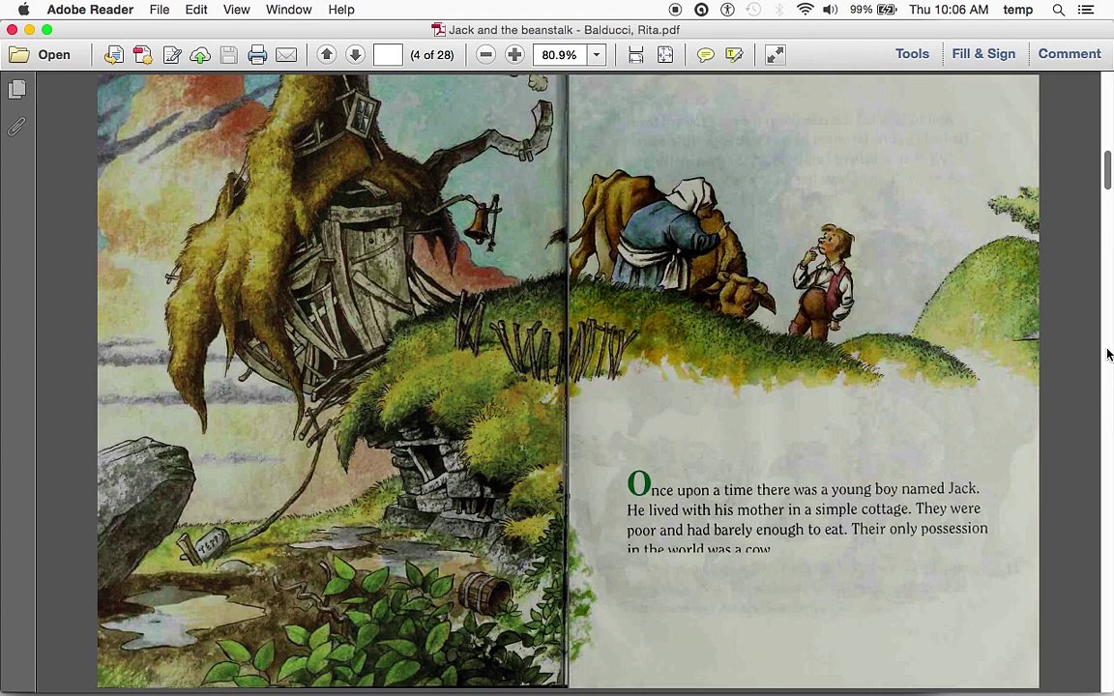1114x696 pixels.
Task: Switch to Read Mode expand icon
Action: pos(776,55)
